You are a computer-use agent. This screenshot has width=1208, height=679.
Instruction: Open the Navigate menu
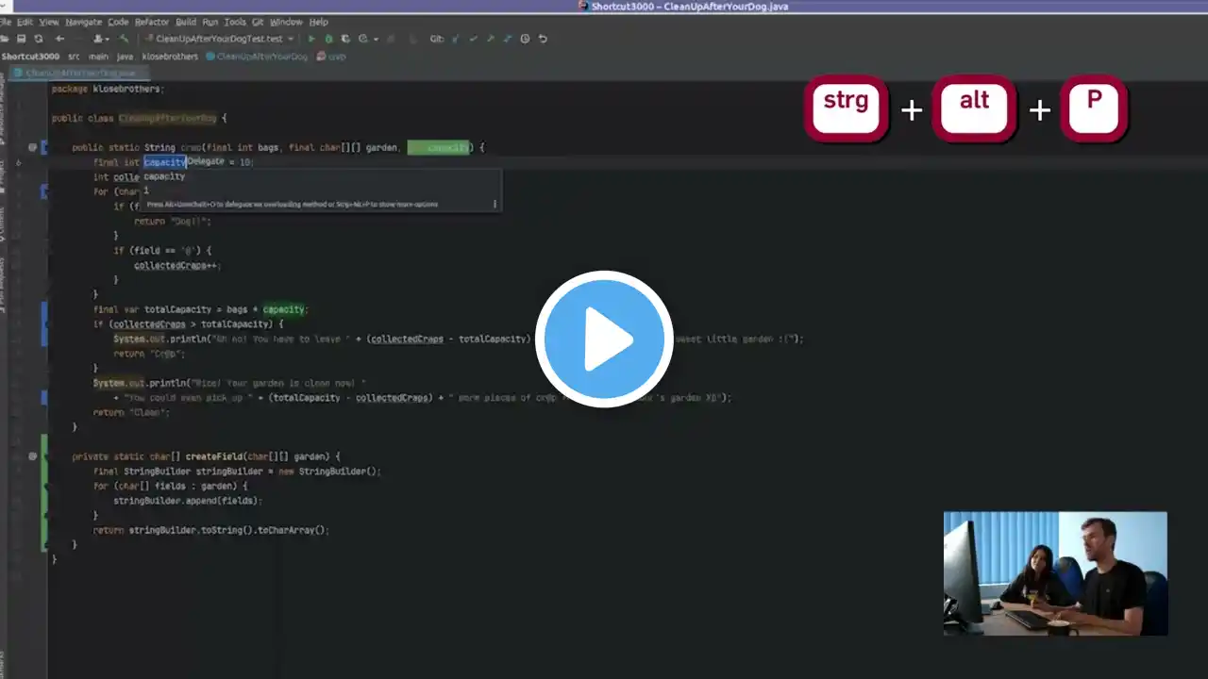pos(83,22)
